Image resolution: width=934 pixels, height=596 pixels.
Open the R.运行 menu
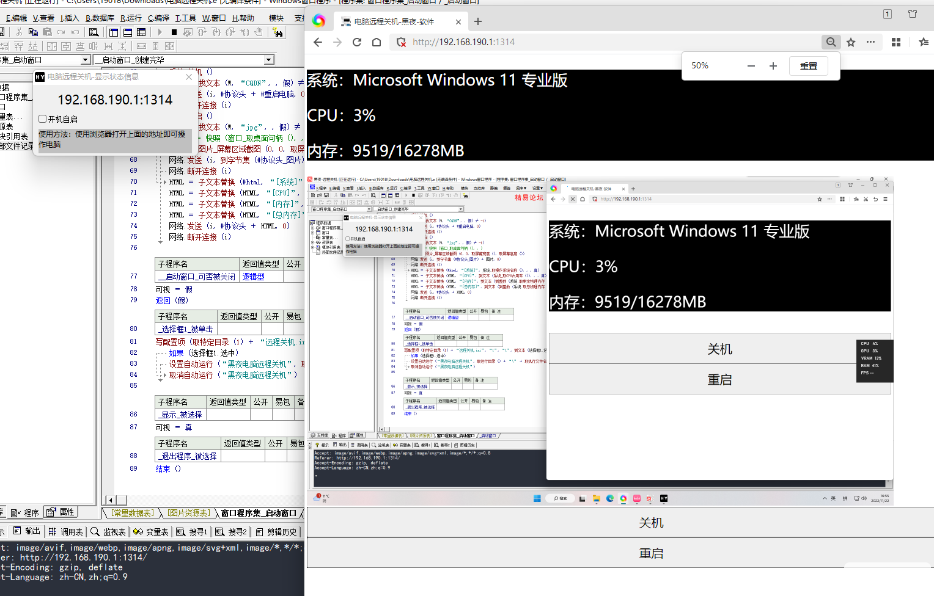tap(131, 18)
